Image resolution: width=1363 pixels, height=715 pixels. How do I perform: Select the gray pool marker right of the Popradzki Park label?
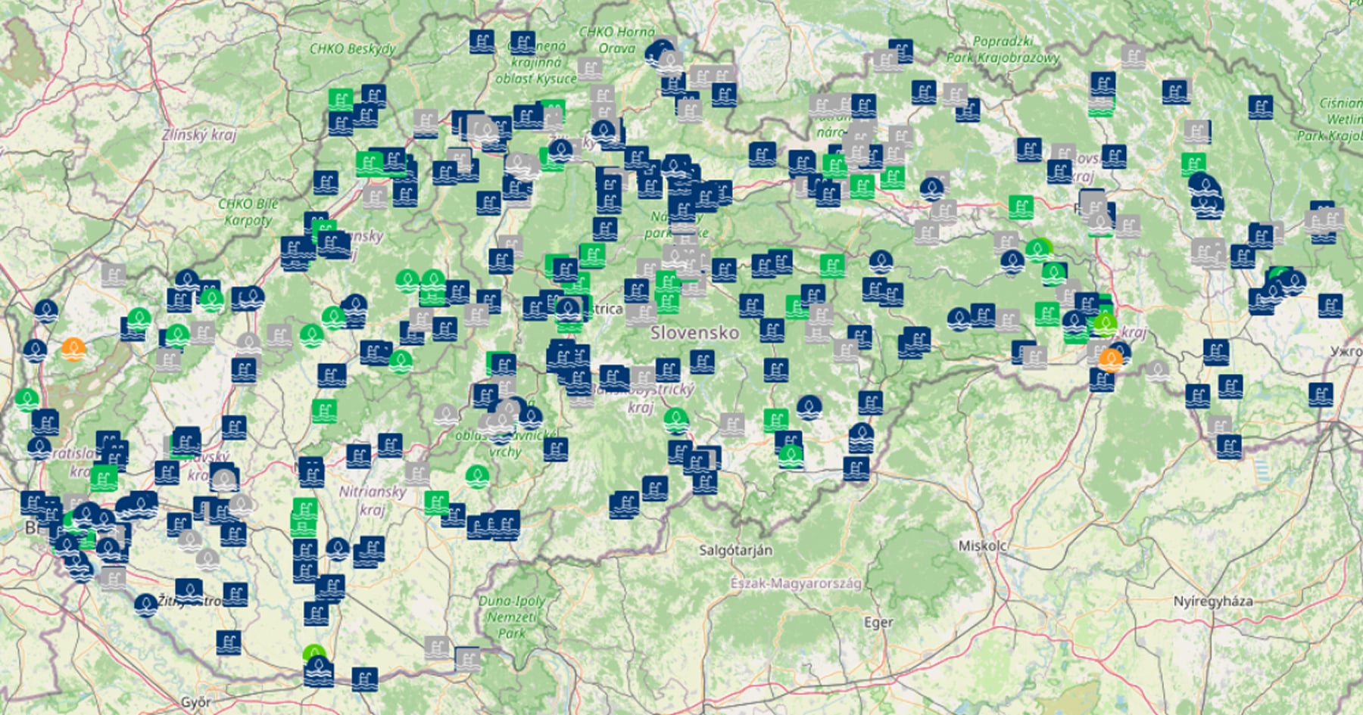point(1133,57)
